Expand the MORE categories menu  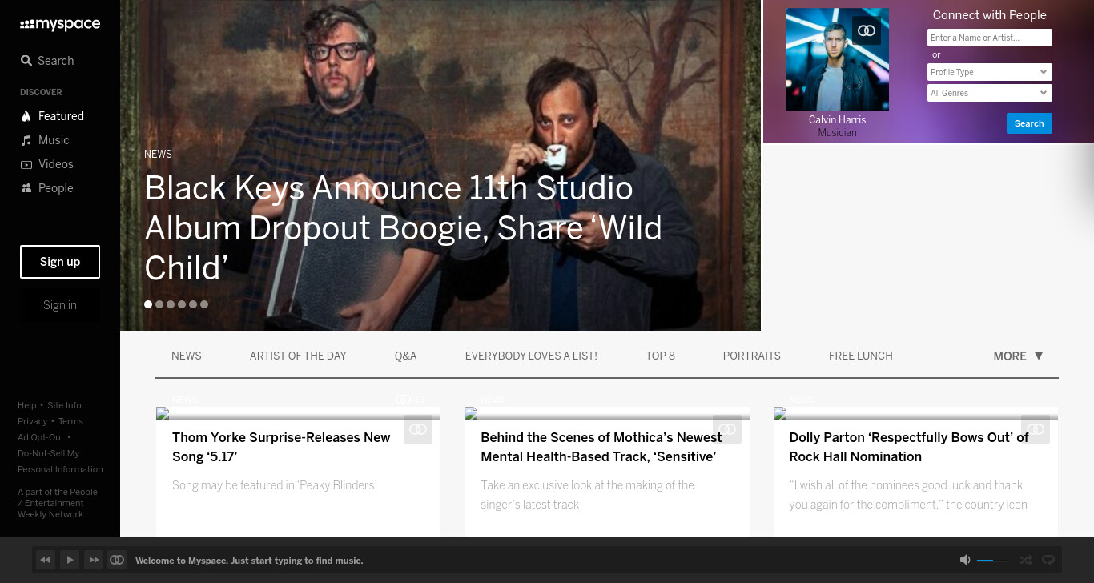tap(1018, 356)
